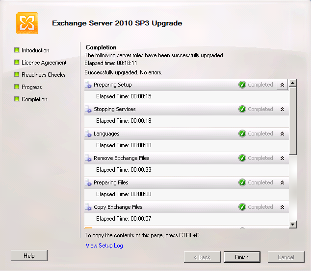Collapse the Languages section
Viewport: 311px width, 271px height.
tap(282, 134)
